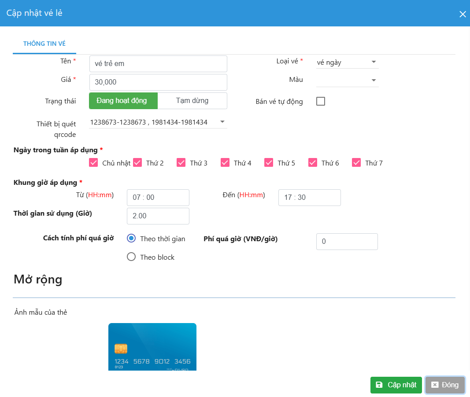Close the dialog with the X icon
Viewport: 470px width, 397px height.
[x=463, y=14]
